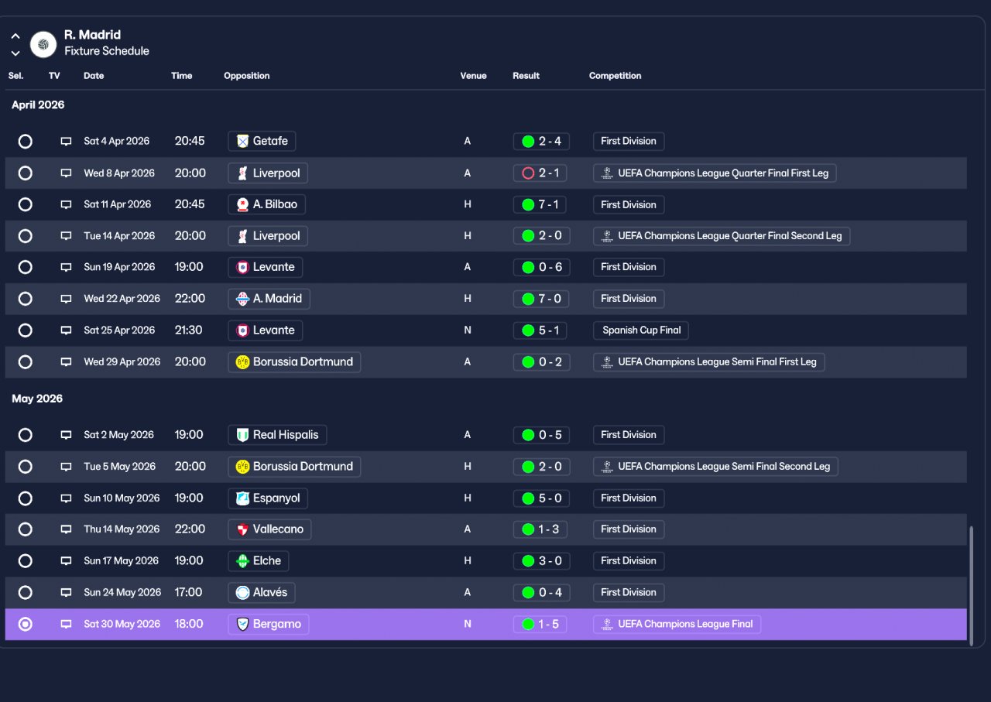Open UEFA Champions League Quarter Final Second Leg
Viewport: 991px width, 702px height.
(722, 236)
